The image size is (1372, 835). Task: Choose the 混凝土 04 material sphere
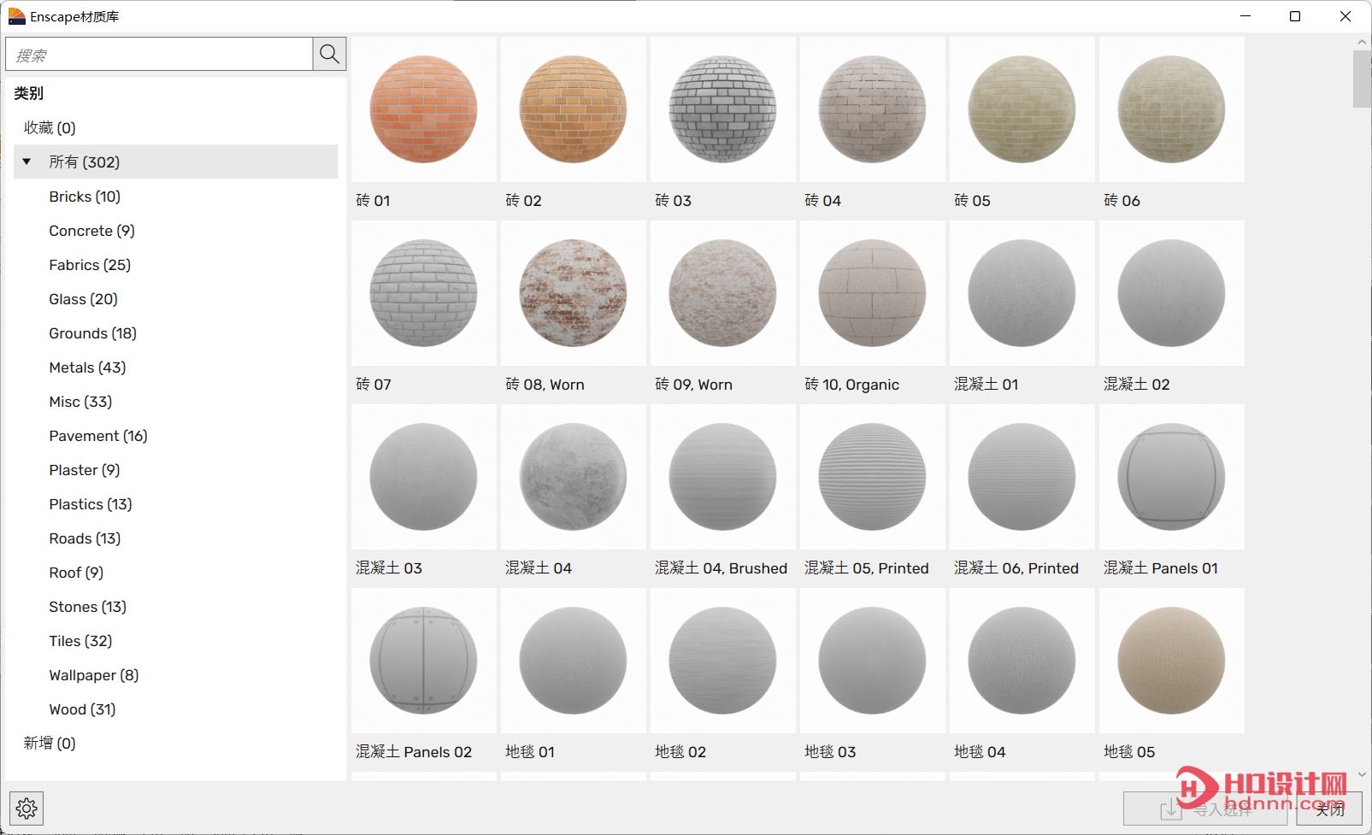(x=573, y=477)
